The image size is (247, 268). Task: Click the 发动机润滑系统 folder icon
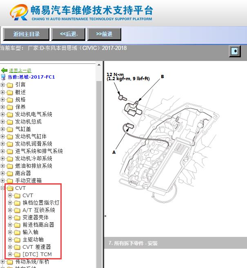[10, 144]
